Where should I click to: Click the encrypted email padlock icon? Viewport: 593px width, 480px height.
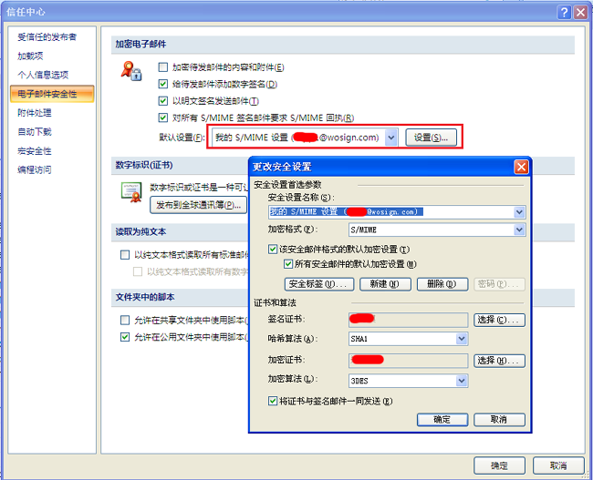tap(132, 71)
